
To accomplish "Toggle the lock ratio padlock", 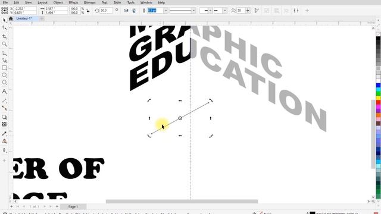I will [x=88, y=11].
